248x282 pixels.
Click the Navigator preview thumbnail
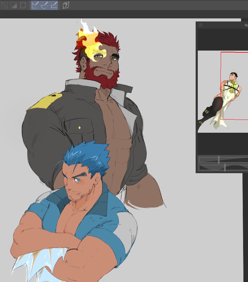click(x=223, y=92)
